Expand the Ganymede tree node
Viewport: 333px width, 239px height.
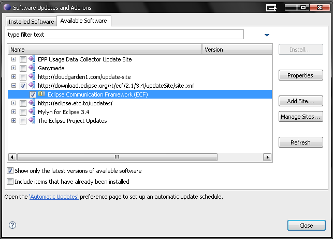[13, 68]
